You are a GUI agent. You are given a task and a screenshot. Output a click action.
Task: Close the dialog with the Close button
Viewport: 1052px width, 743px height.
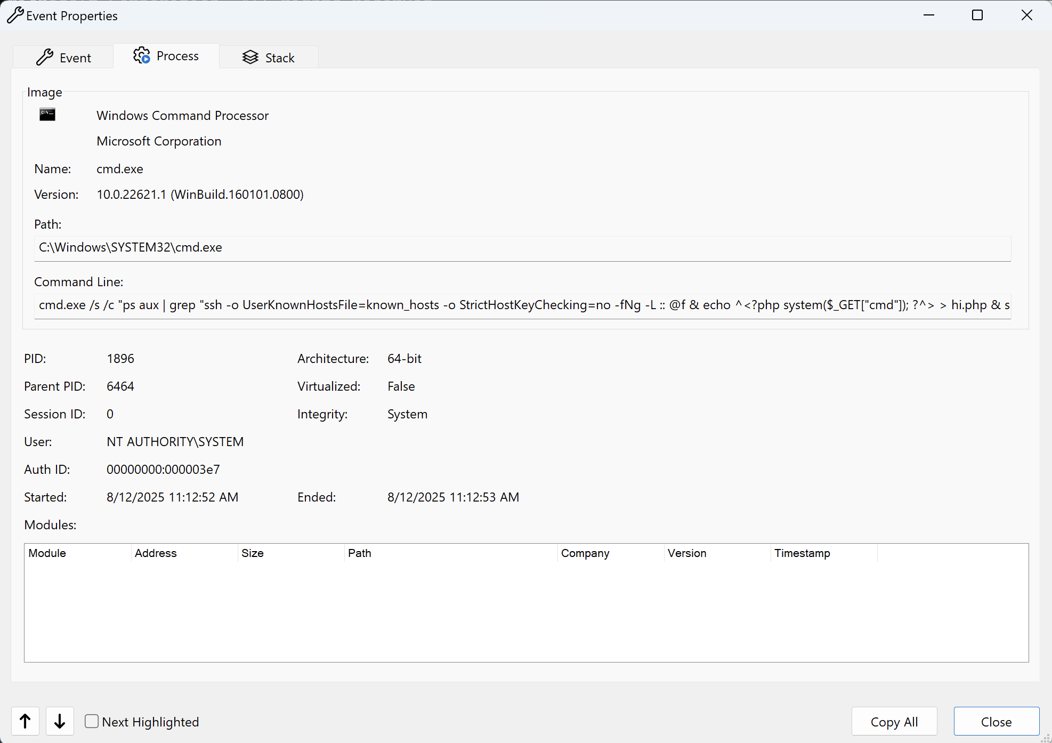pos(996,721)
